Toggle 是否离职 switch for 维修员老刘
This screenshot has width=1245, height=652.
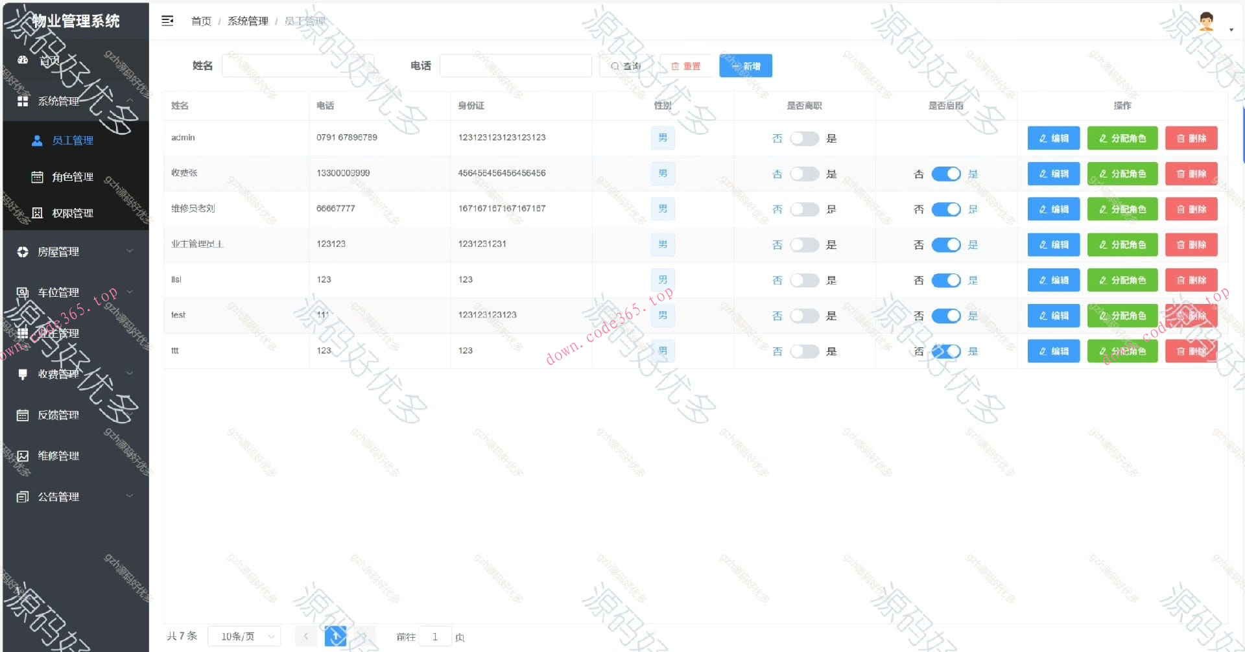(x=804, y=209)
